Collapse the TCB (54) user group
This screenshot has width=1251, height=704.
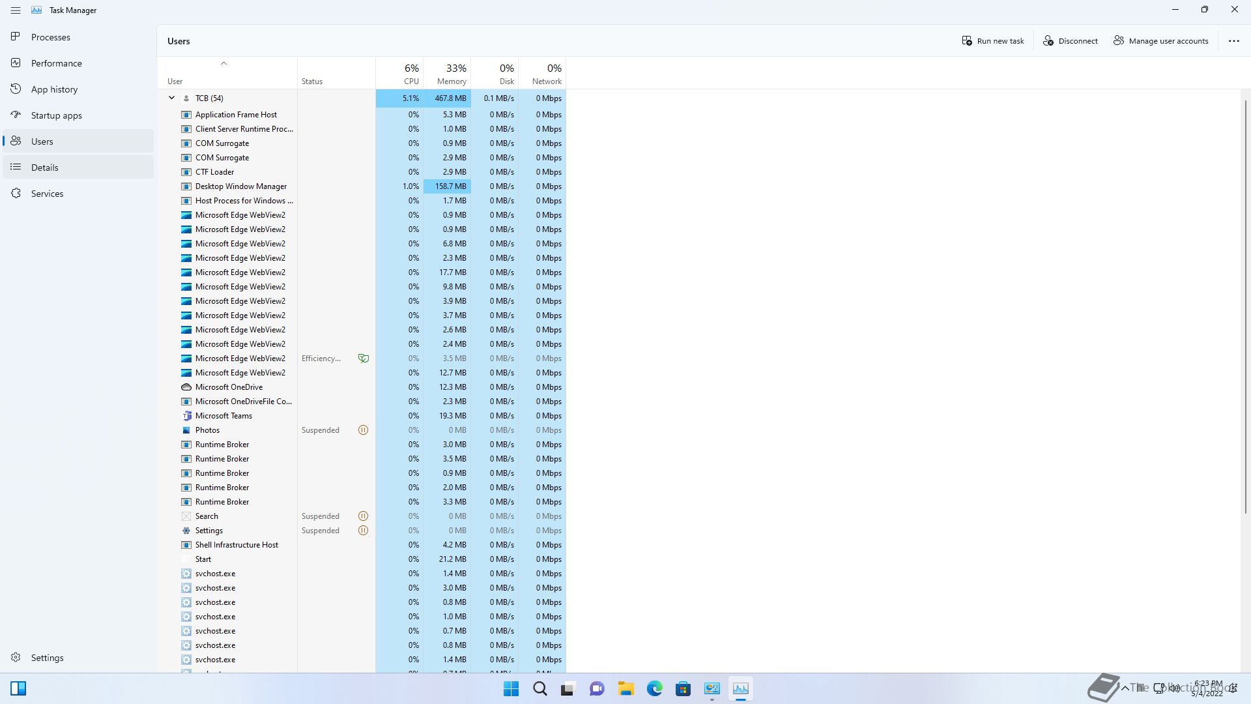pos(171,98)
